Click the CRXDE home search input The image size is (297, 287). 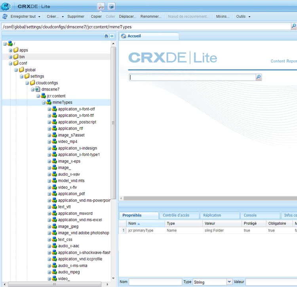[x=192, y=77]
